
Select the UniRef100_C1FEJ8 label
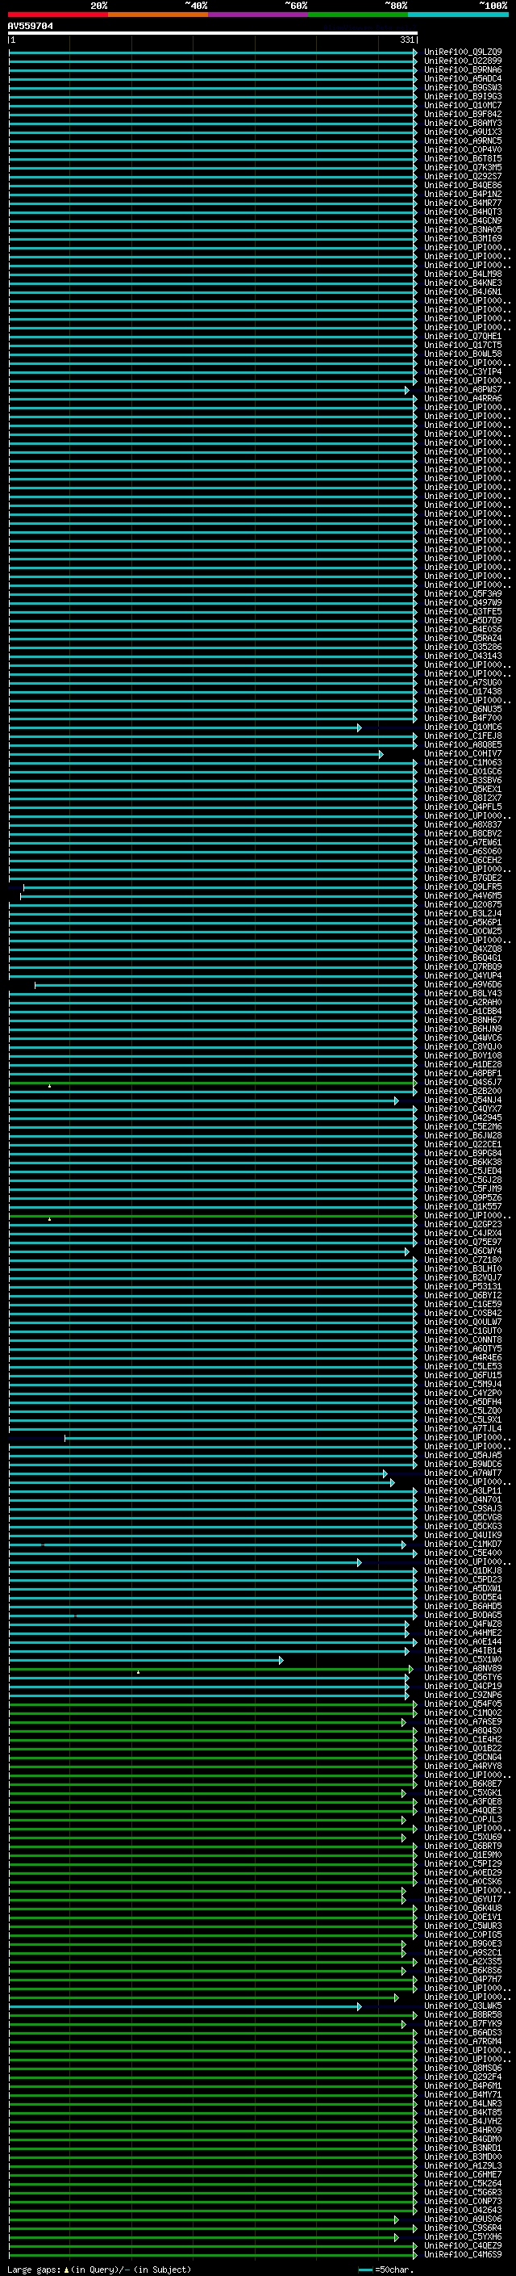click(x=463, y=736)
